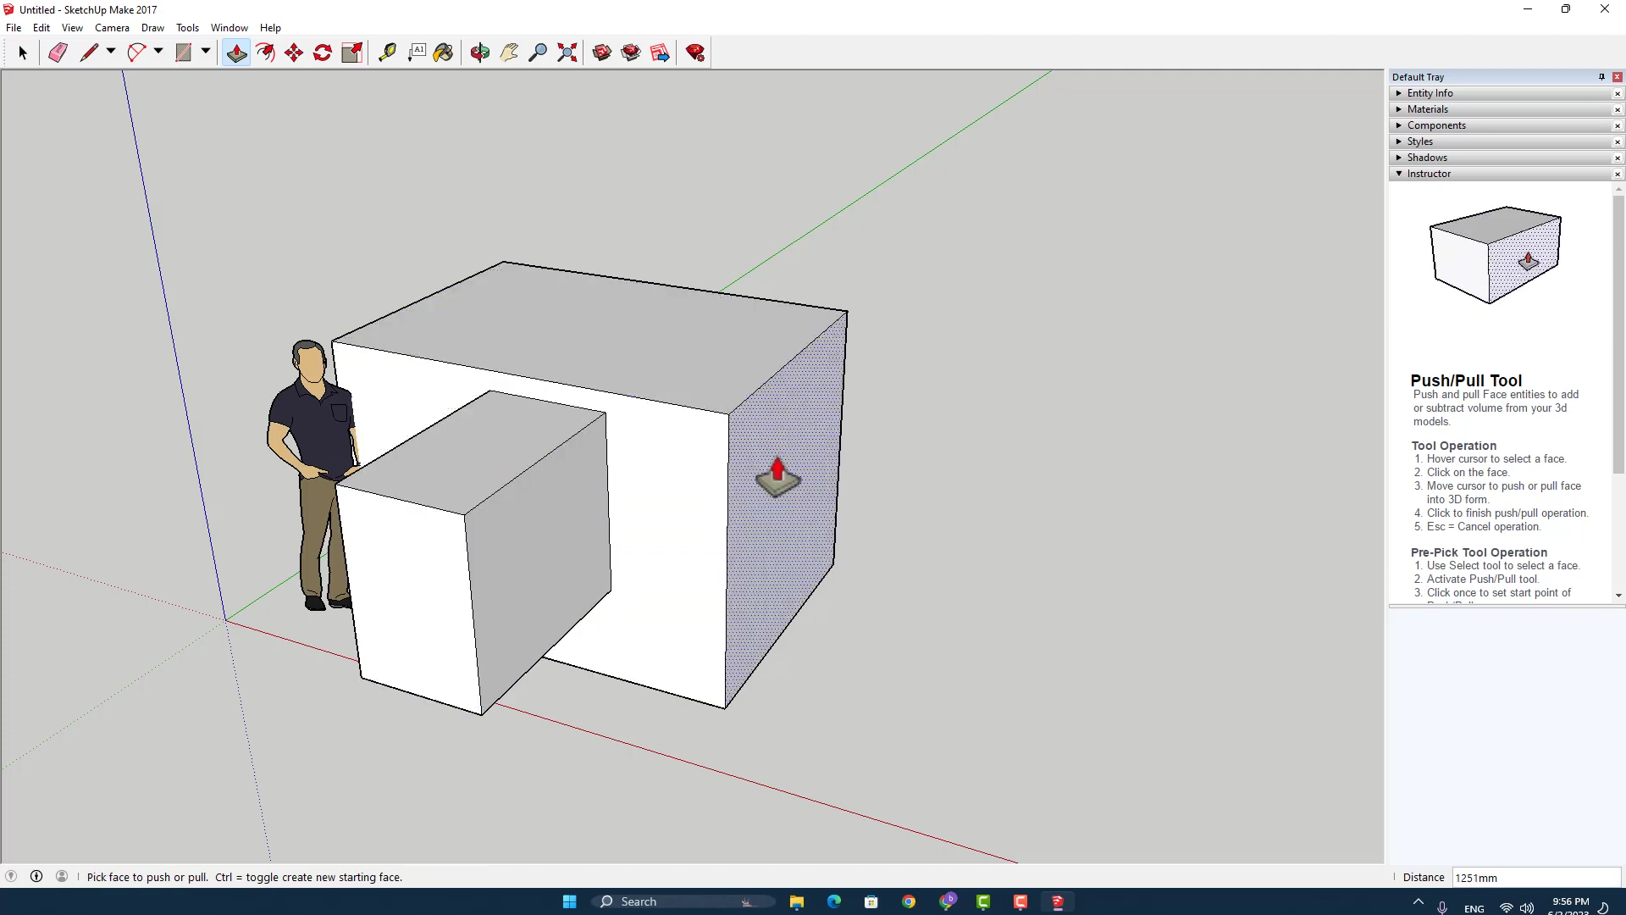Open the line tool dropdown arrow
Image resolution: width=1626 pixels, height=915 pixels.
111,52
